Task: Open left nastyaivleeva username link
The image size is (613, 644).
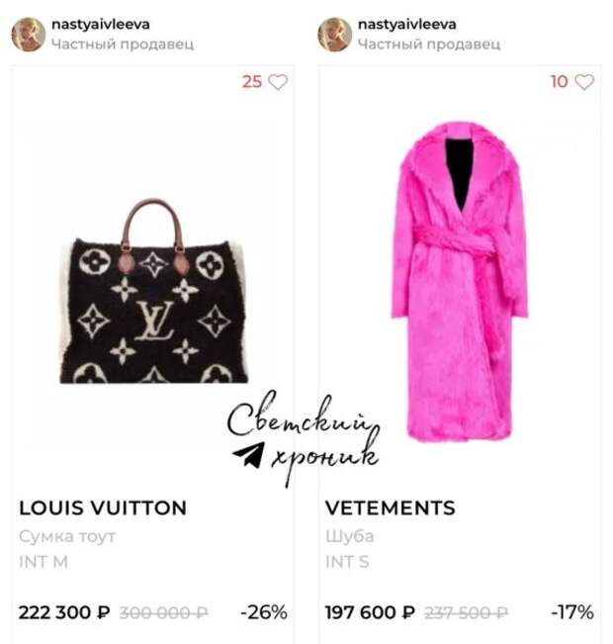Action: coord(101,24)
